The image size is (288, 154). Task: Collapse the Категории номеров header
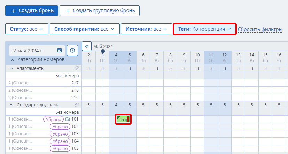pyautogui.click(x=13, y=60)
